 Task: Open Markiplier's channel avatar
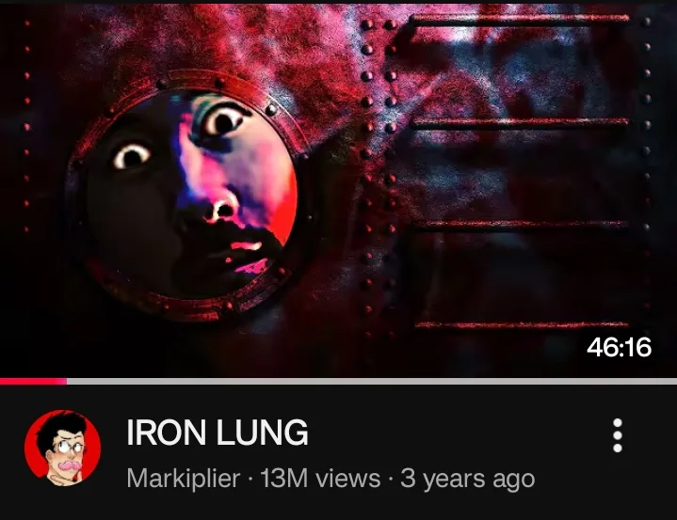[62, 448]
